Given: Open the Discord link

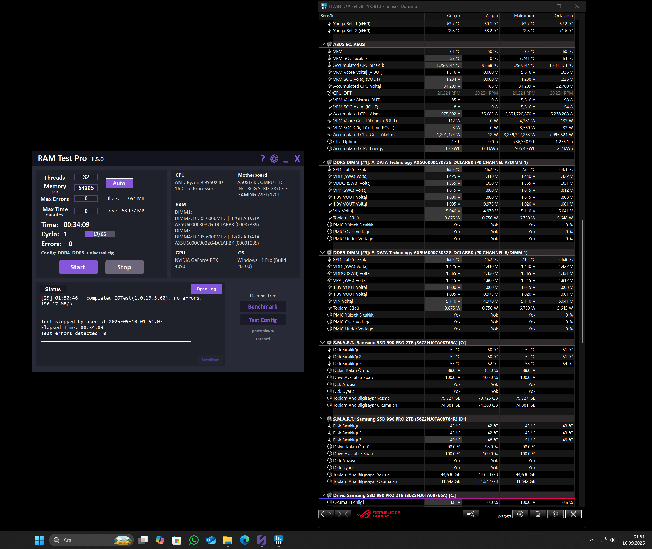Looking at the screenshot, I should point(263,339).
